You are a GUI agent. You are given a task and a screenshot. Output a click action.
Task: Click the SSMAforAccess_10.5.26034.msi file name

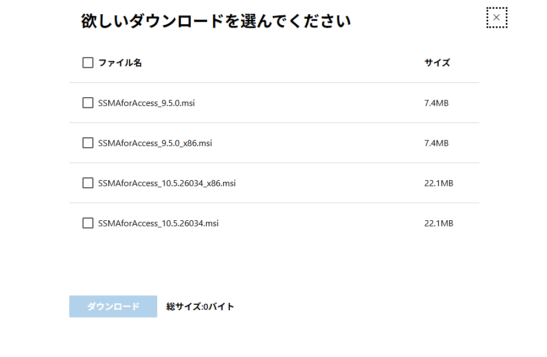pos(158,223)
